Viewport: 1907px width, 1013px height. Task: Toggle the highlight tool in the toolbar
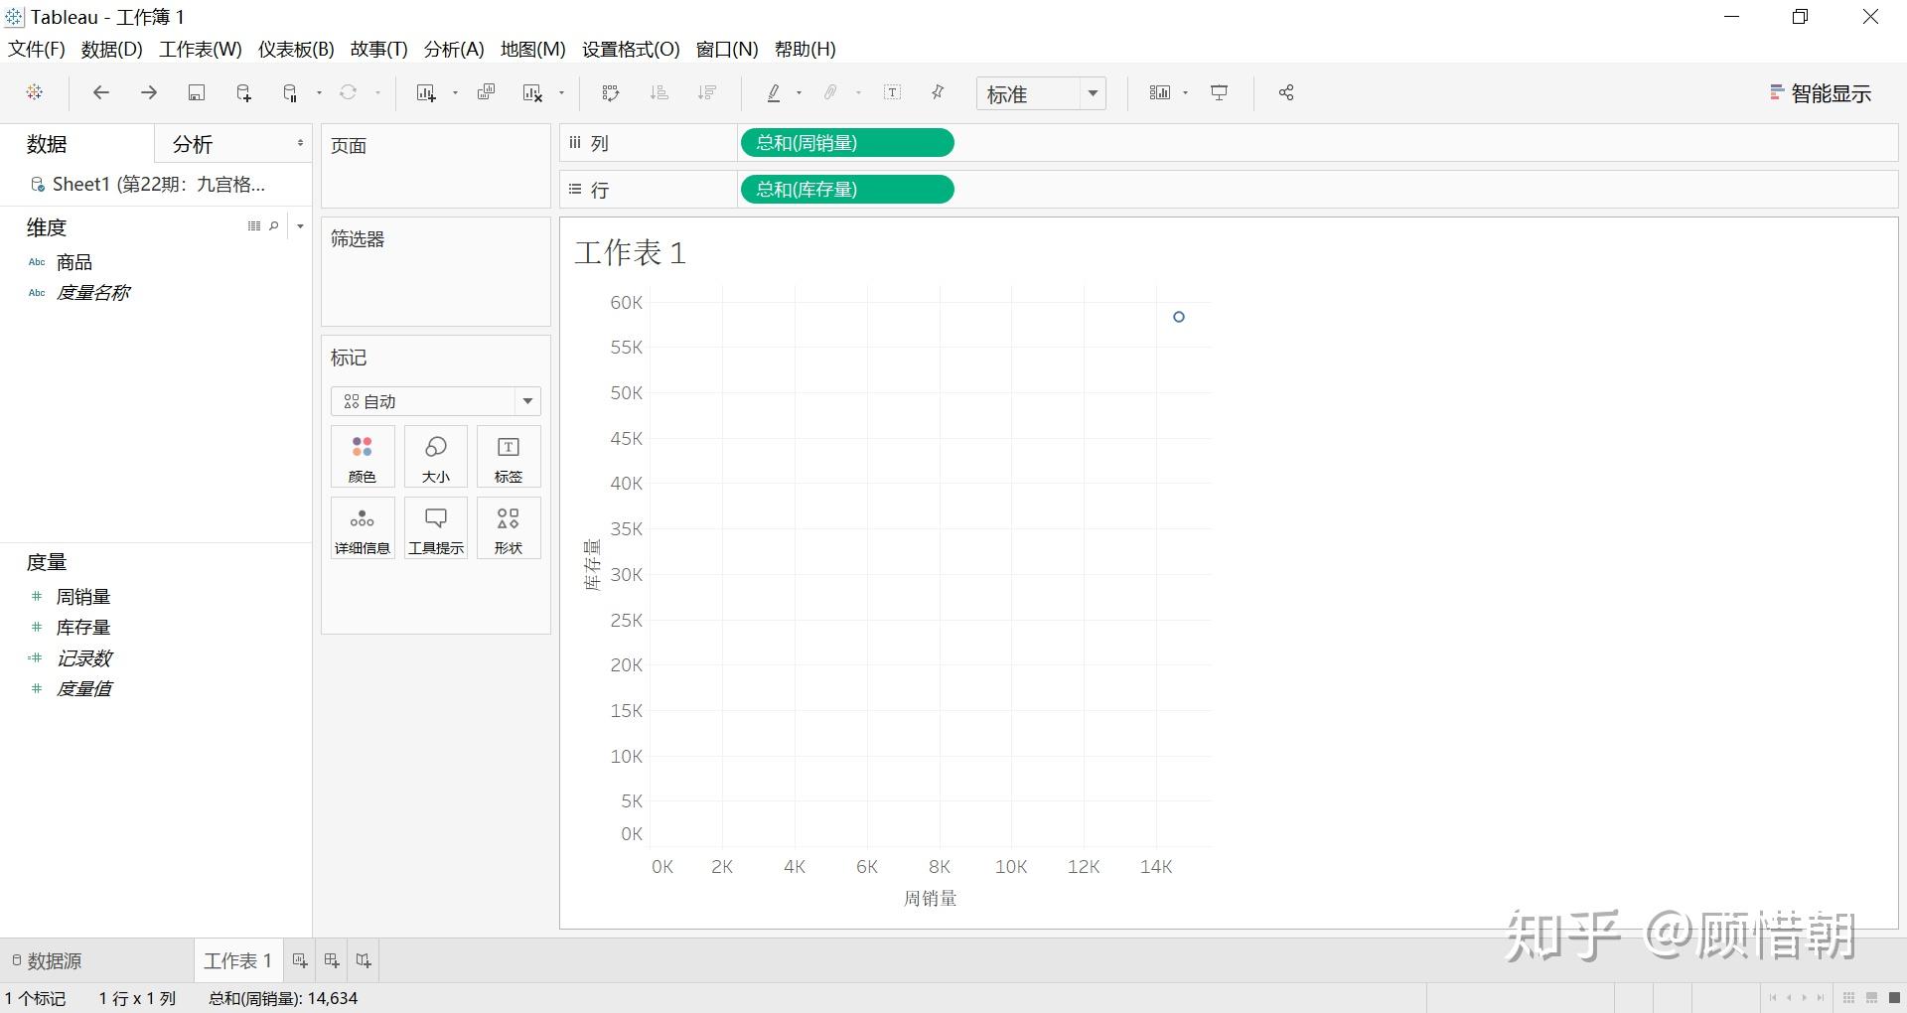pos(773,92)
